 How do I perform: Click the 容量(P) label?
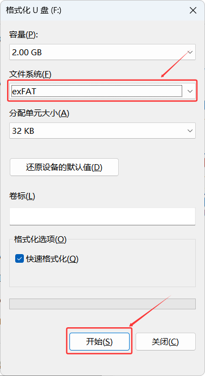pos(23,35)
